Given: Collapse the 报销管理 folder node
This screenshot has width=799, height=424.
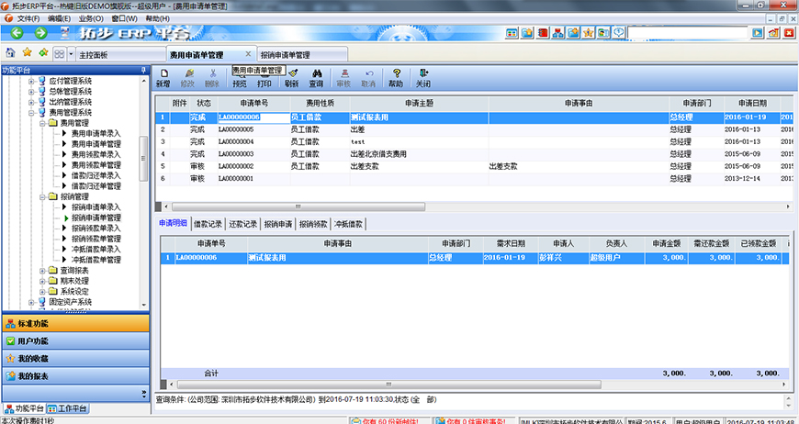Looking at the screenshot, I should click(42, 196).
